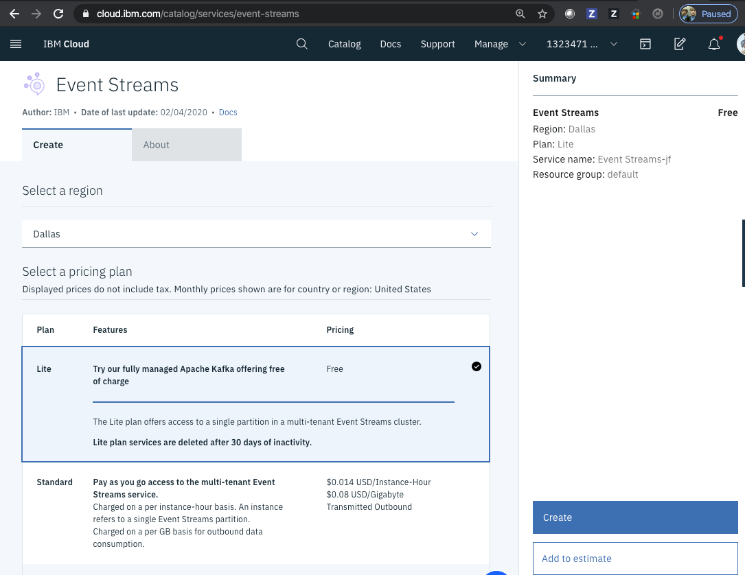Click the Paused extension icon in the browser toolbar

pyautogui.click(x=708, y=13)
